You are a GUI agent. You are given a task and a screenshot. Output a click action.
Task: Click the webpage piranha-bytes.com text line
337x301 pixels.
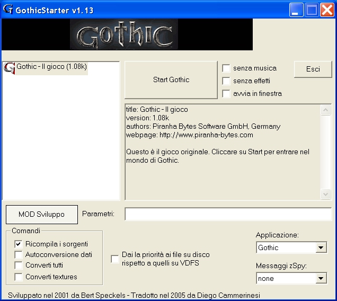tap(189, 135)
